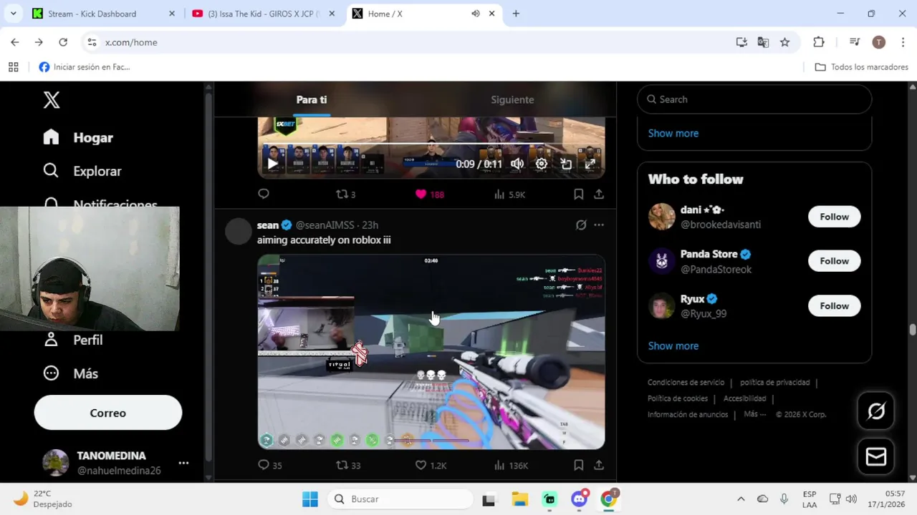Seek on top video progress bar
The image size is (917, 515).
pyautogui.click(x=431, y=144)
